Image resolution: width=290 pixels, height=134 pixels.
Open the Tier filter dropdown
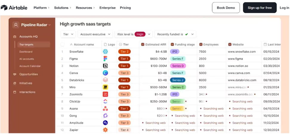pyautogui.click(x=69, y=34)
